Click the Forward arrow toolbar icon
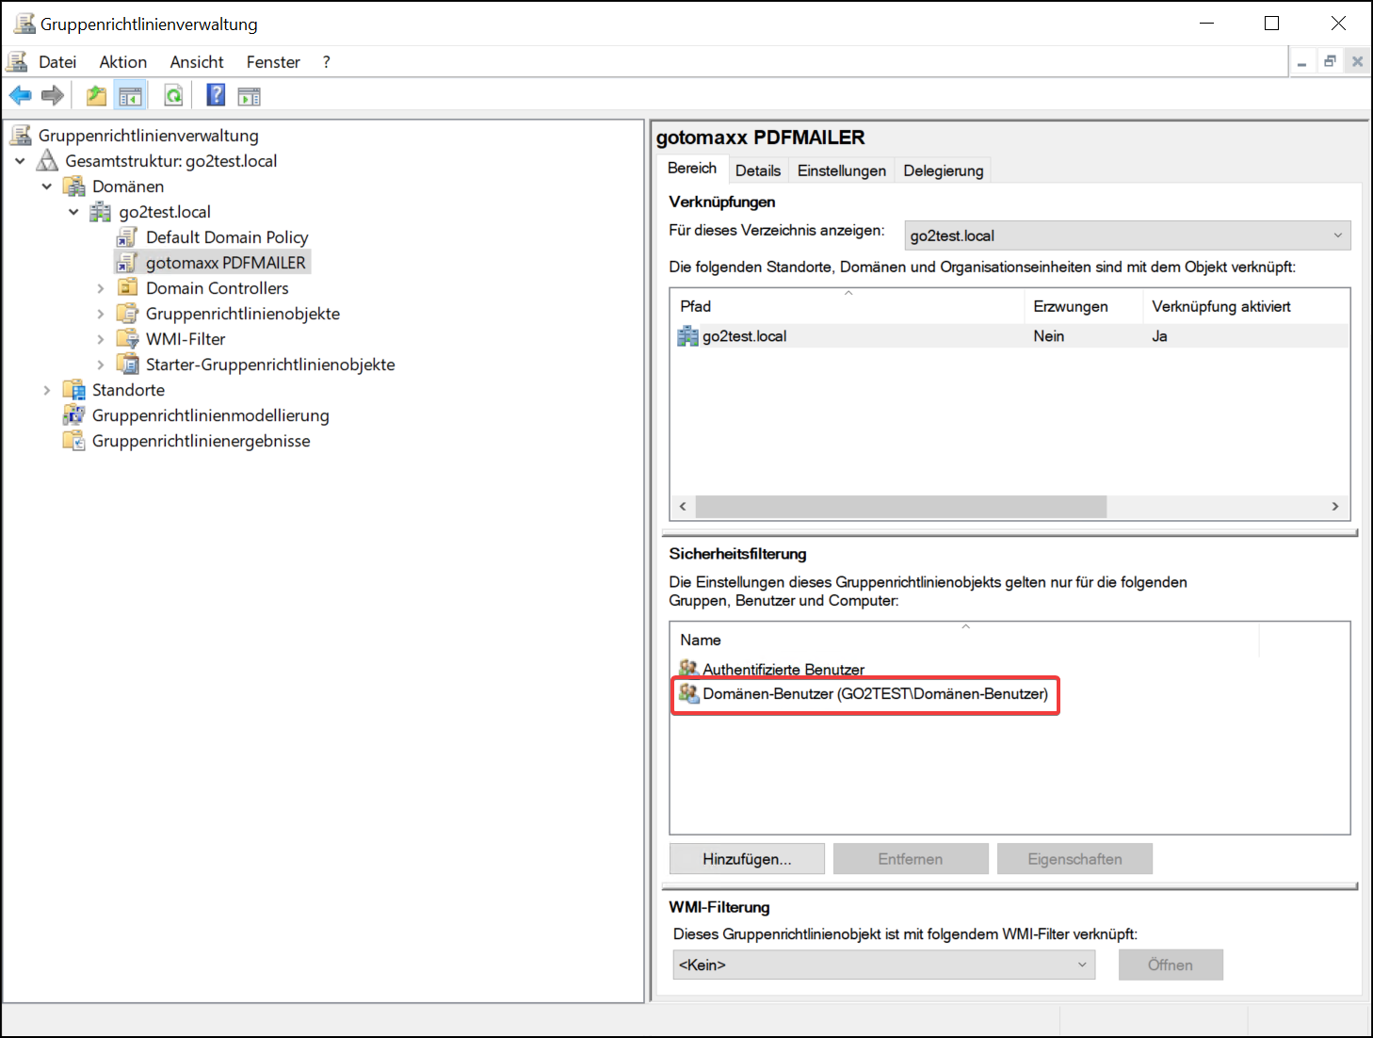The width and height of the screenshot is (1373, 1038). click(53, 95)
